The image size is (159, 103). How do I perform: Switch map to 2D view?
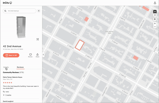155,12
